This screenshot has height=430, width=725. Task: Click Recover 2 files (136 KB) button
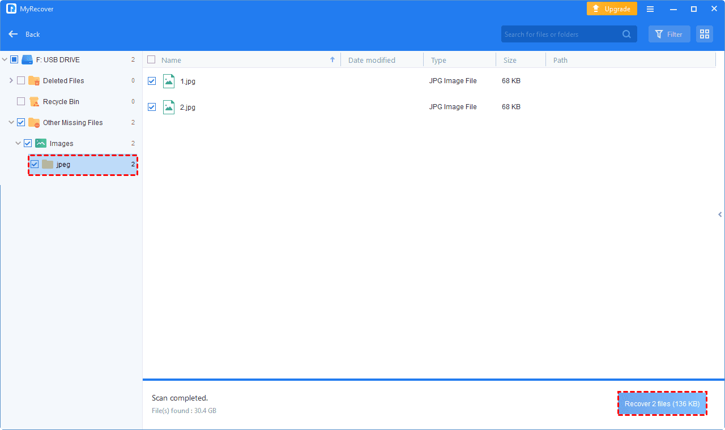662,404
